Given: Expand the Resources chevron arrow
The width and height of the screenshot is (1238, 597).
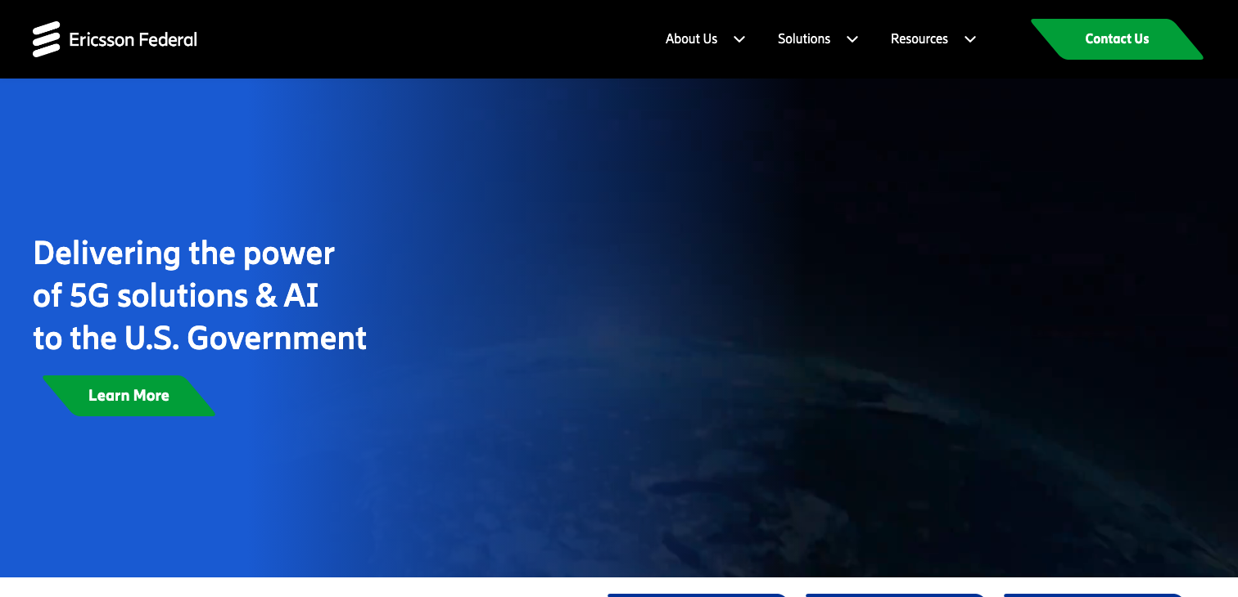Looking at the screenshot, I should [x=970, y=39].
